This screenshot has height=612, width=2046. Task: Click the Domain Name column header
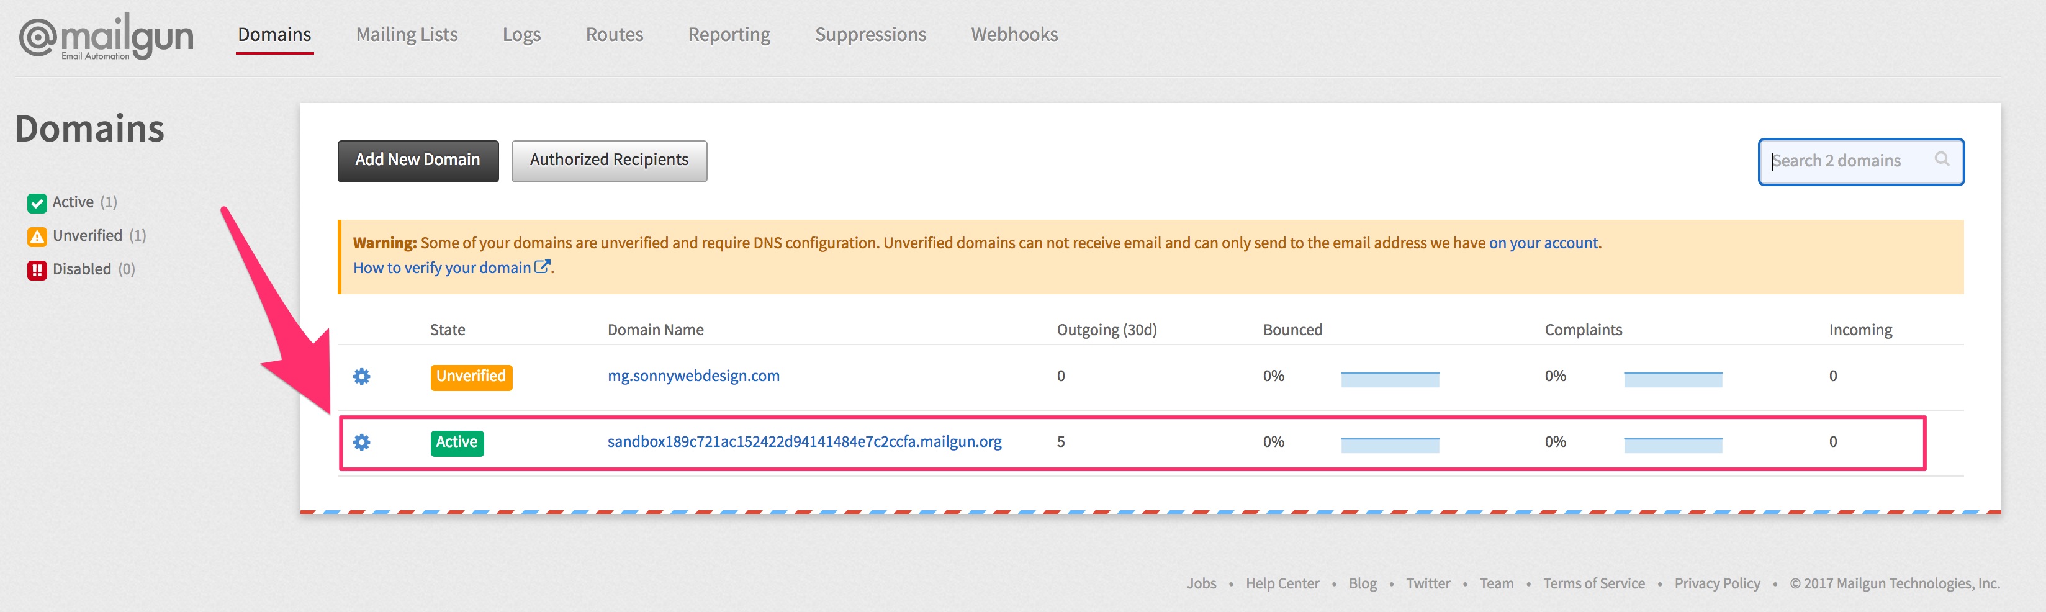tap(656, 330)
